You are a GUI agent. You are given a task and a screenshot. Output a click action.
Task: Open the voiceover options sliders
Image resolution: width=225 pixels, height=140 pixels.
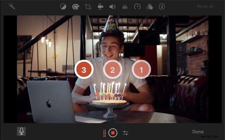point(126,133)
